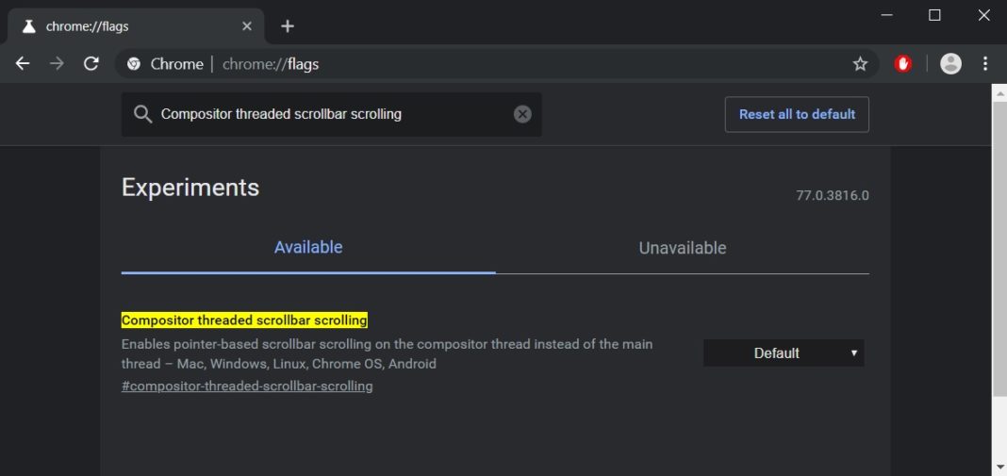This screenshot has width=1007, height=476.
Task: Open the user profile avatar
Action: click(951, 64)
